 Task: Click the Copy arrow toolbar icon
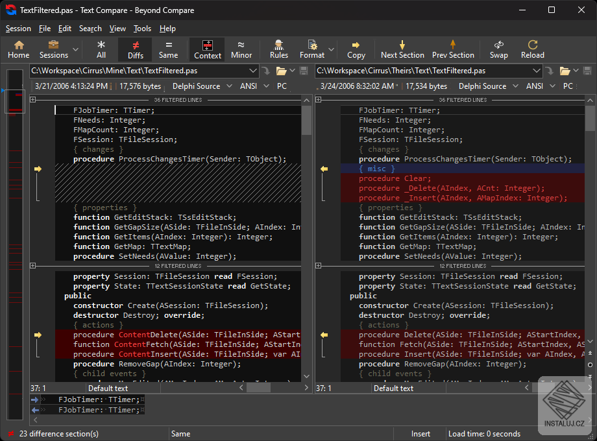(356, 49)
